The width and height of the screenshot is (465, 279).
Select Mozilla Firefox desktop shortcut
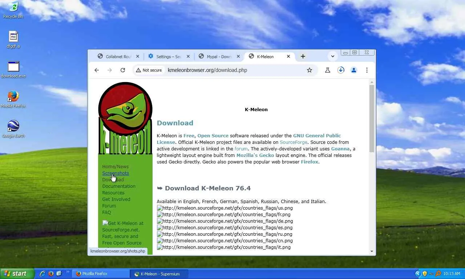(x=13, y=99)
